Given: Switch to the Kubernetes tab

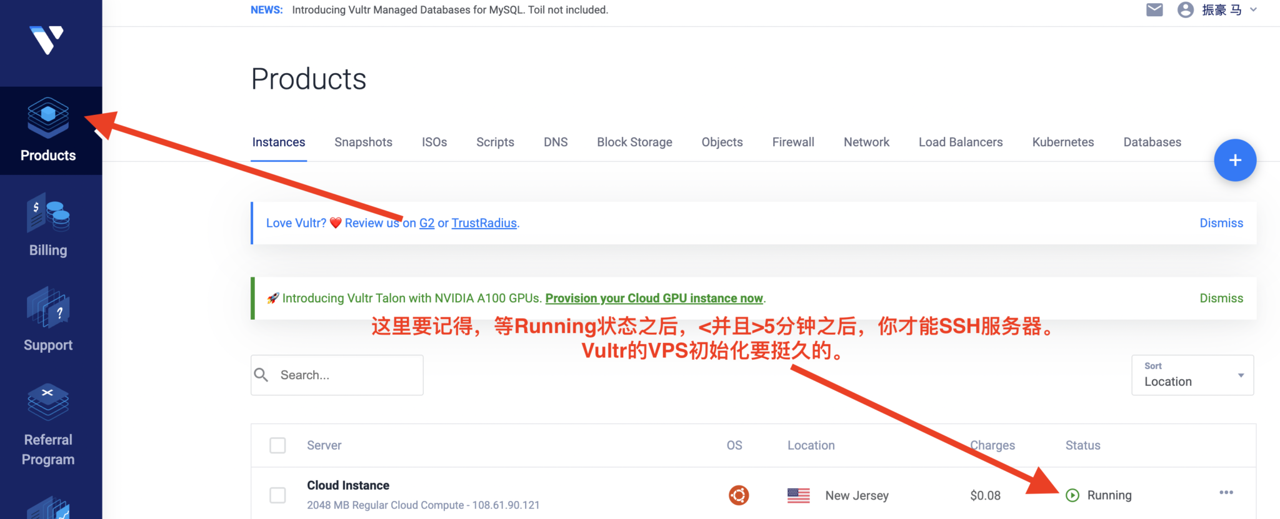Looking at the screenshot, I should click(1063, 142).
